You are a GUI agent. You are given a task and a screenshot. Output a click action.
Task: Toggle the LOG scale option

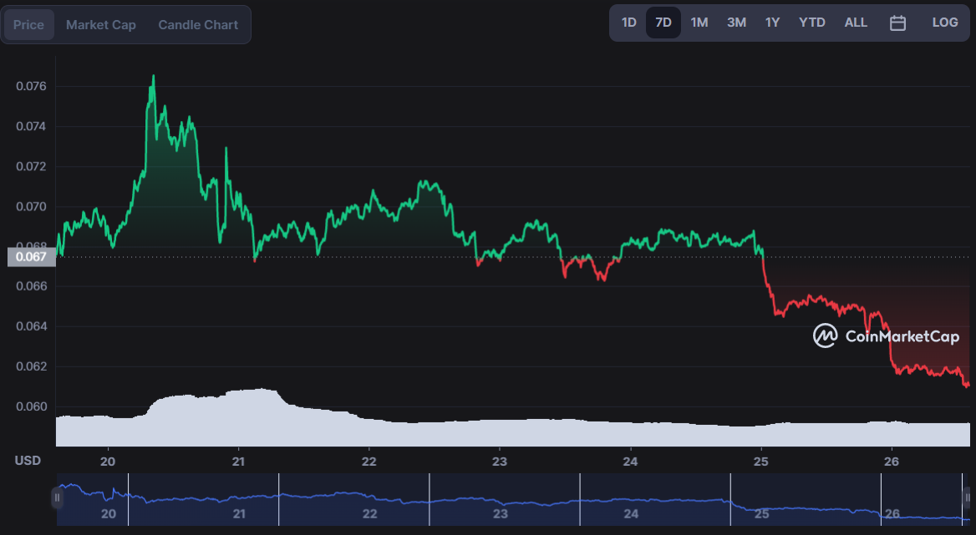pos(944,23)
